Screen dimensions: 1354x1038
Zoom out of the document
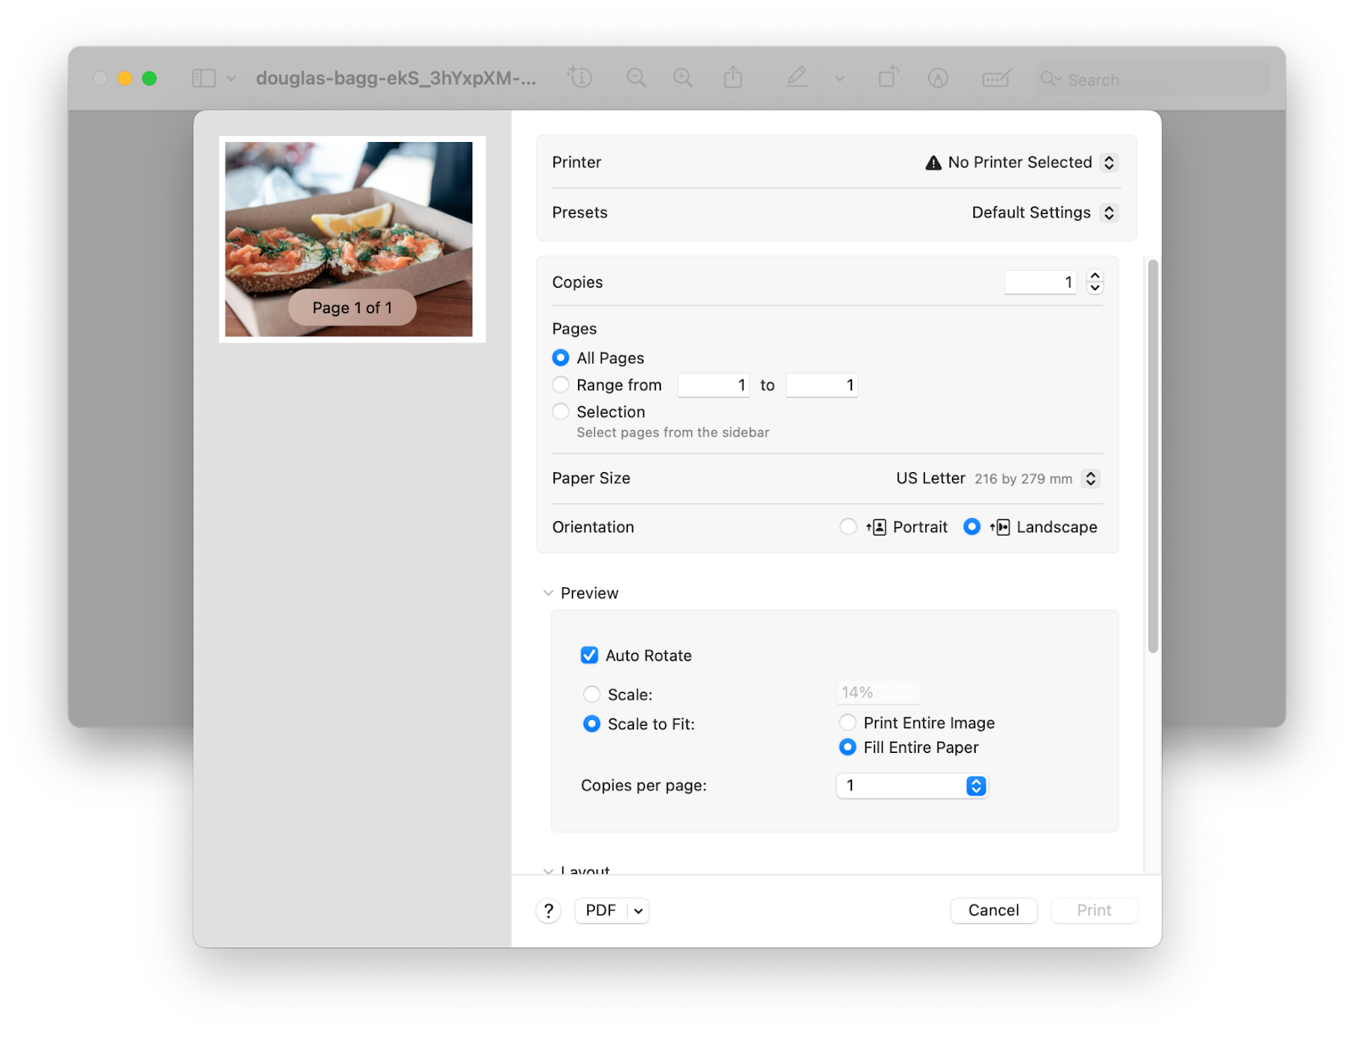(x=636, y=78)
